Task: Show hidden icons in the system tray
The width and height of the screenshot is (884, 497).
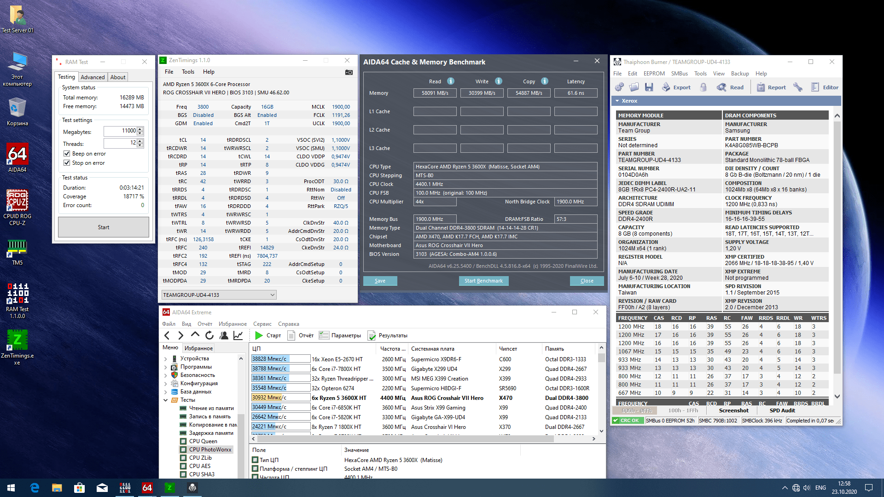Action: (x=785, y=488)
